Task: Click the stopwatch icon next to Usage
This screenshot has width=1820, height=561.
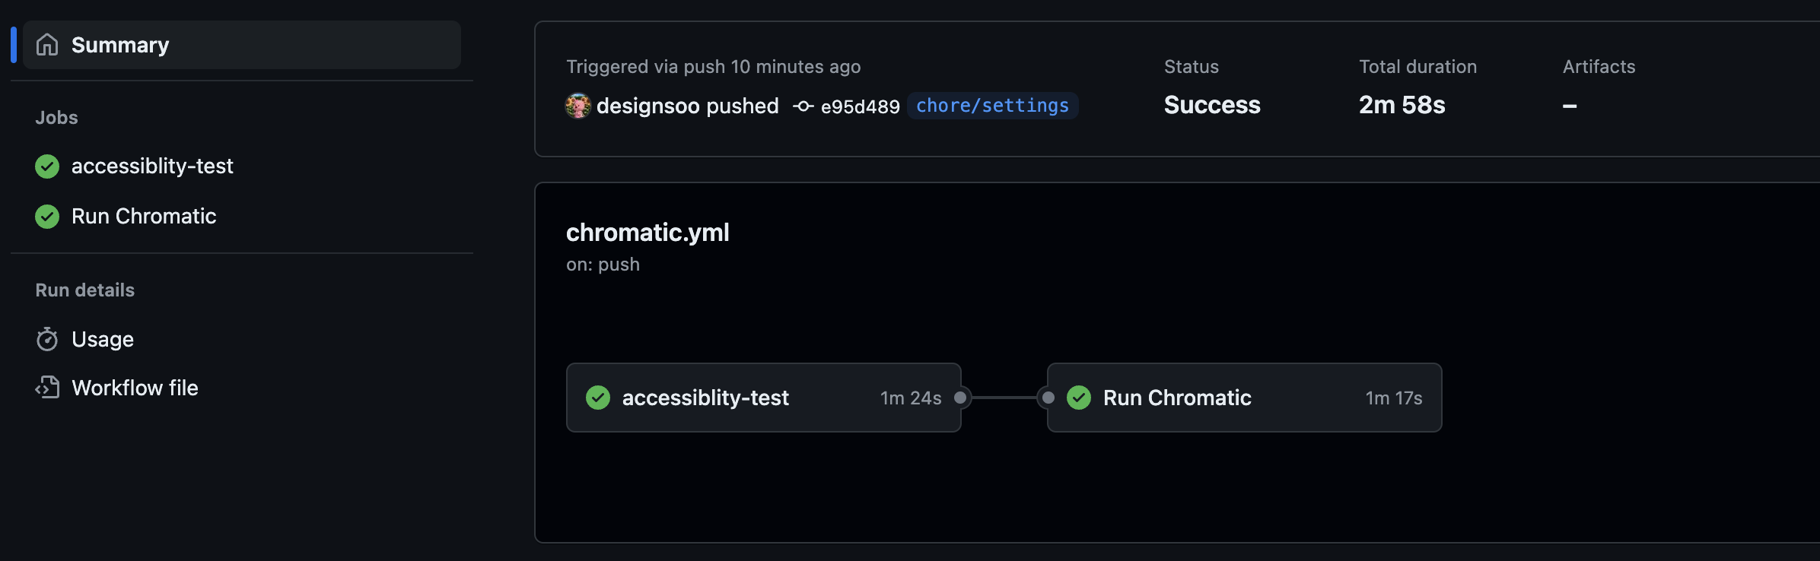Action: click(47, 339)
